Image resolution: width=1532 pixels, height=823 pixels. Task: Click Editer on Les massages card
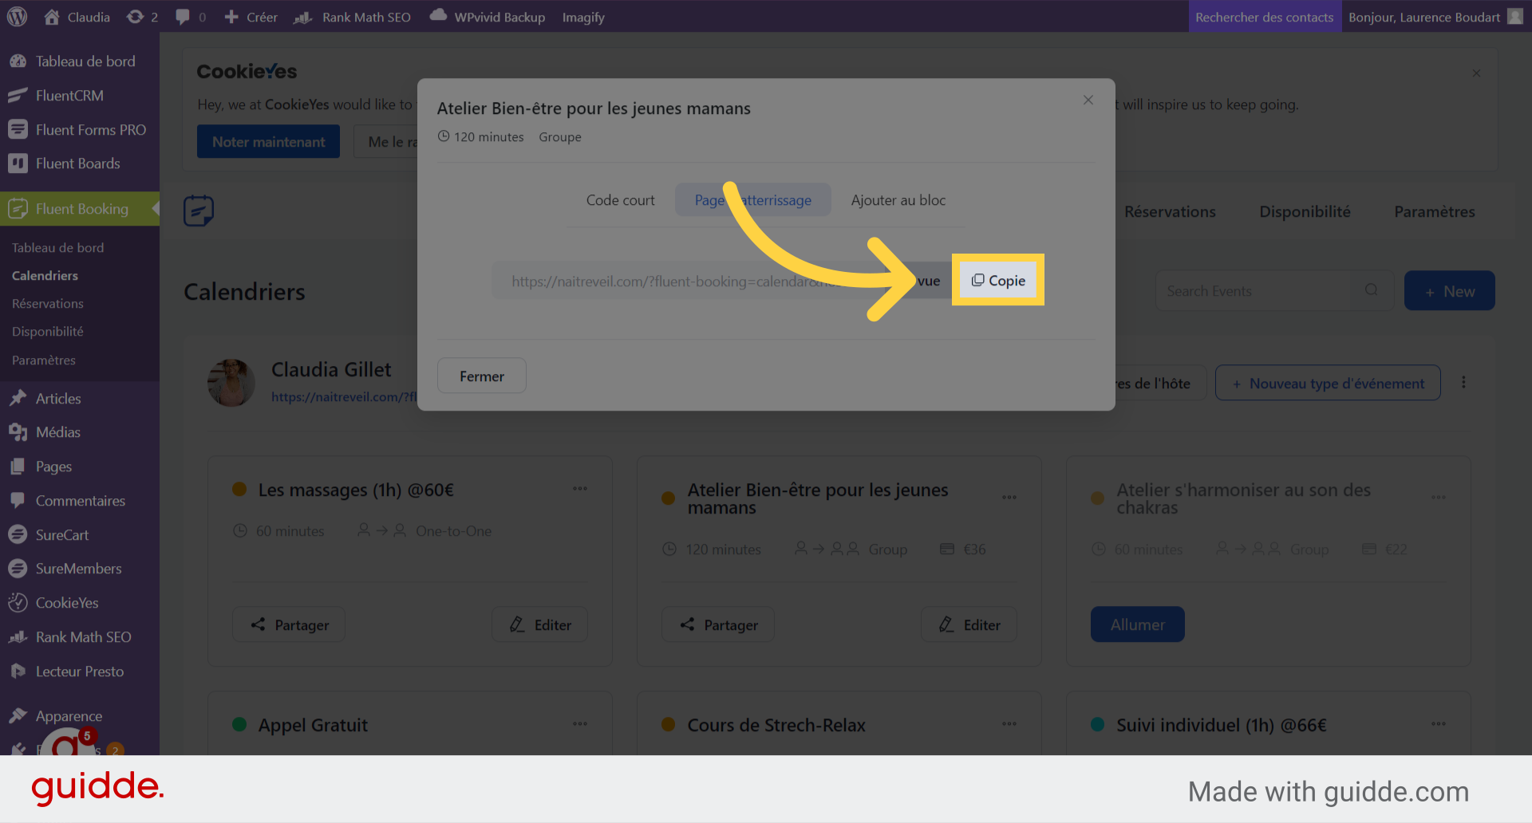(x=540, y=624)
